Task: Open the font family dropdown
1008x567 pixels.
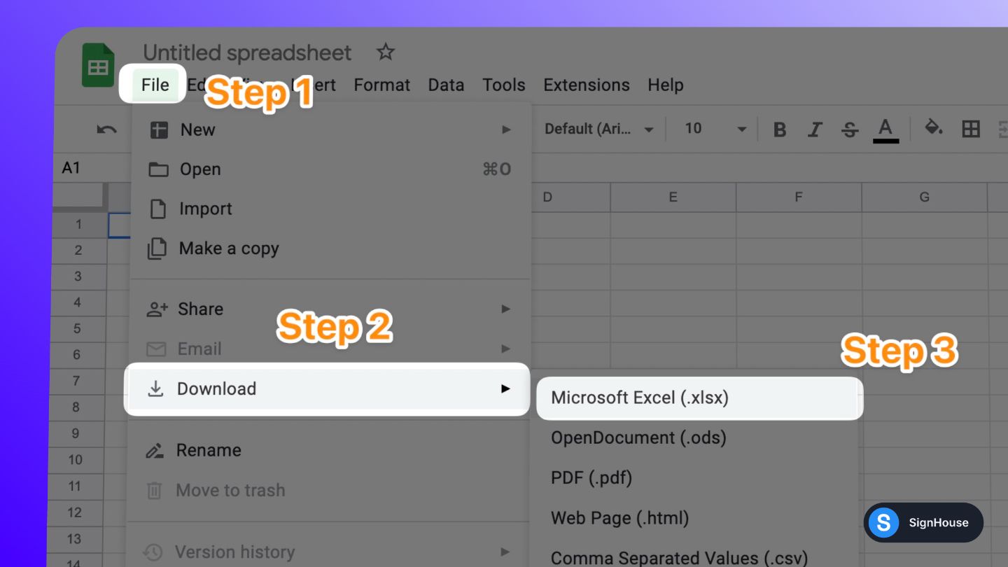Action: tap(598, 129)
